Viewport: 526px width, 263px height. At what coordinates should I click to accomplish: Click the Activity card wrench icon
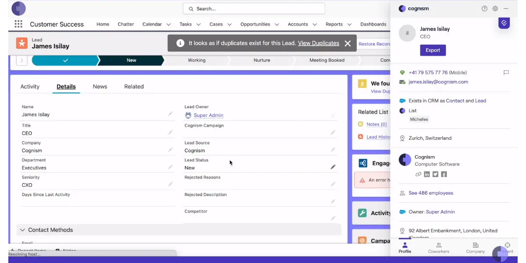click(363, 213)
